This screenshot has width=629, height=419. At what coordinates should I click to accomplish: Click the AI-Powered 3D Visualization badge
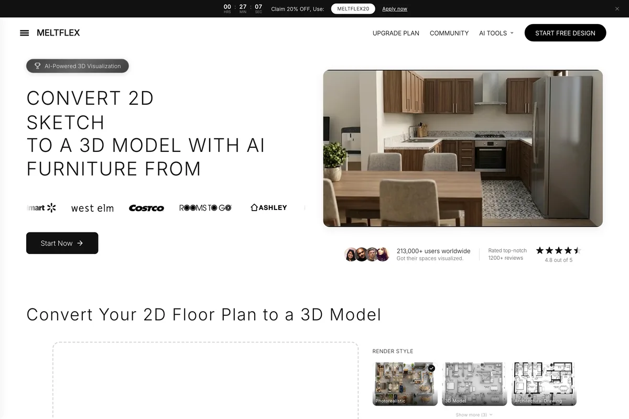point(77,66)
